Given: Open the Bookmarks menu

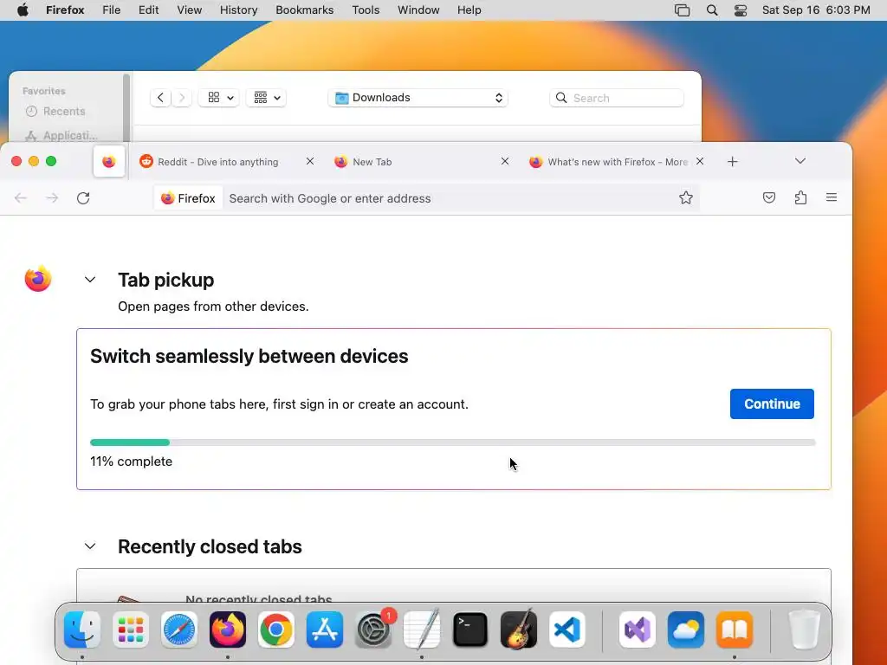Looking at the screenshot, I should point(304,10).
